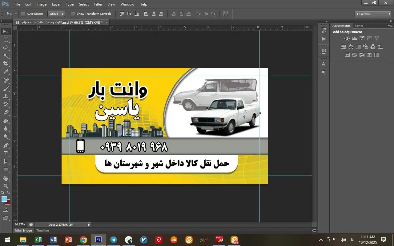Click the Mini Bridge button
The height and width of the screenshot is (246, 394).
coord(23,230)
